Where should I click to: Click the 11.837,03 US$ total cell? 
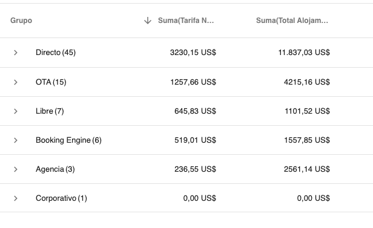pyautogui.click(x=304, y=52)
